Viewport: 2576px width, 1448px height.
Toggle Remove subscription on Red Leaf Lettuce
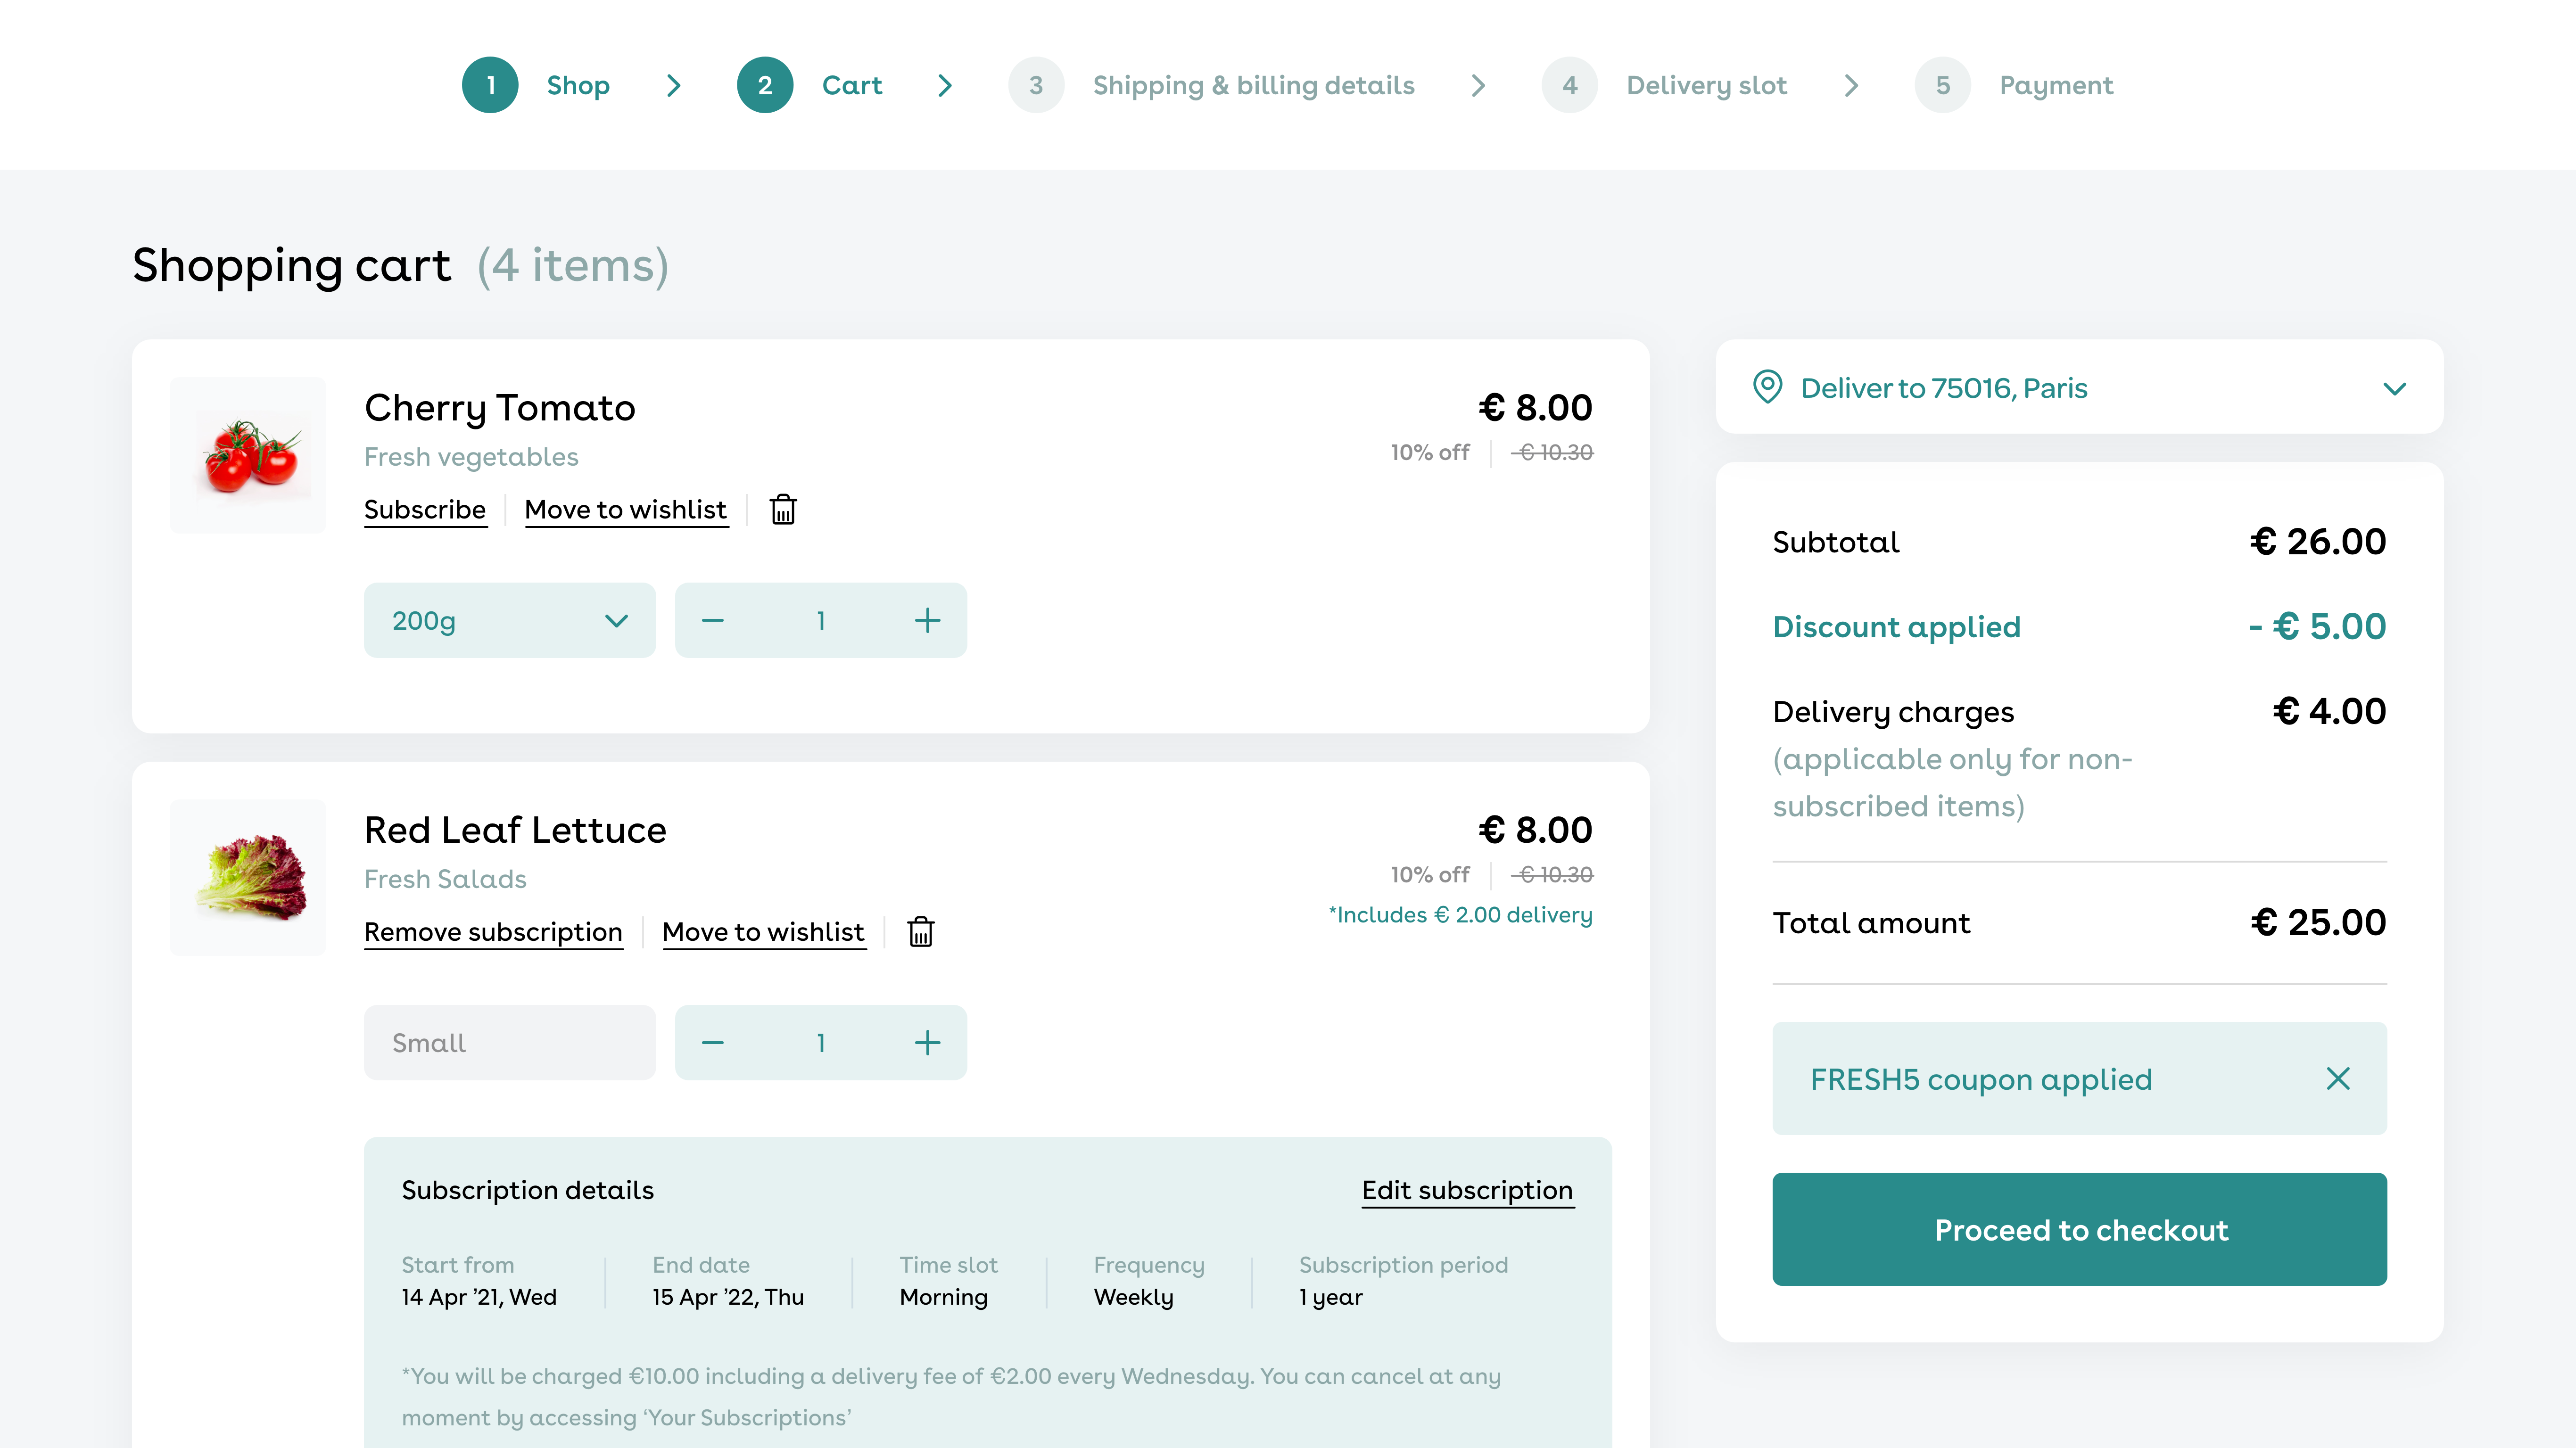point(492,932)
